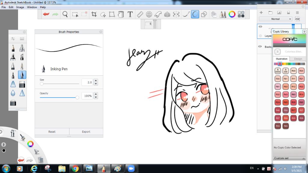Add an image layer
This screenshot has height=173, width=308.
coord(279,13)
